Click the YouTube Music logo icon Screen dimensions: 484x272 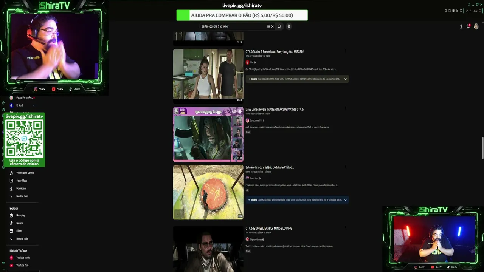[11, 258]
